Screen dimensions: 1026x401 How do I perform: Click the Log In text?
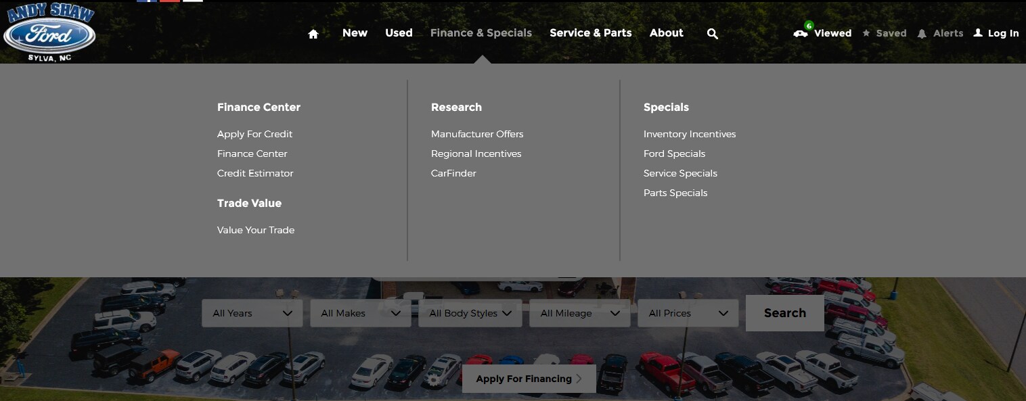point(1003,33)
